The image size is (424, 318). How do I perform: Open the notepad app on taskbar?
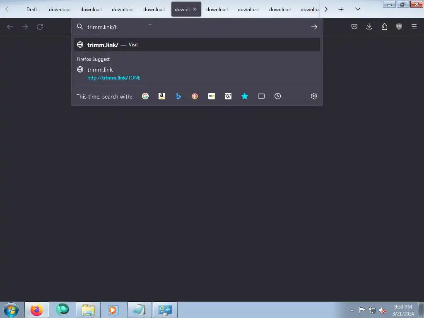pyautogui.click(x=139, y=310)
